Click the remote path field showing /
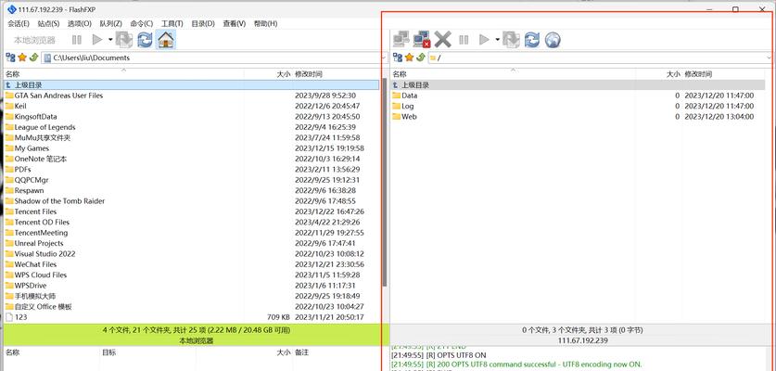 click(596, 58)
